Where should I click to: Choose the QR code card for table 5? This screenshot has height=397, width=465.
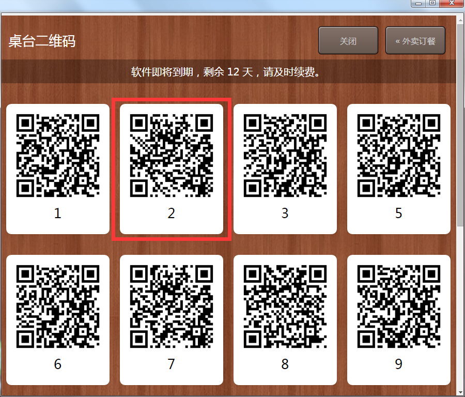(x=398, y=169)
